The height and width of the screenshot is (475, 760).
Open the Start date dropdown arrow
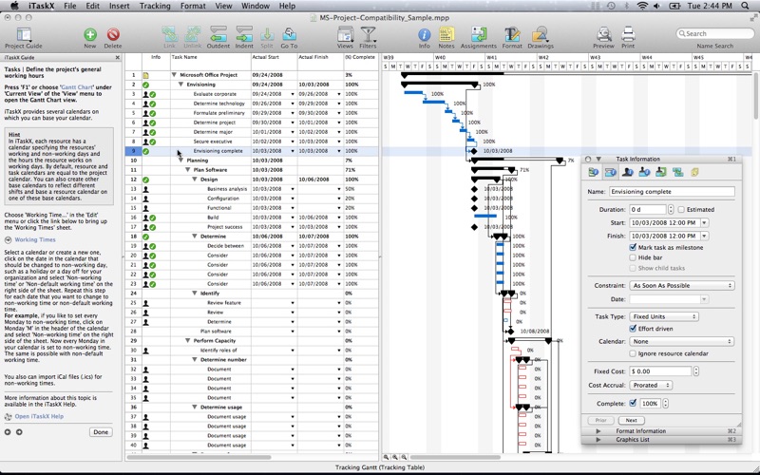[x=704, y=223]
